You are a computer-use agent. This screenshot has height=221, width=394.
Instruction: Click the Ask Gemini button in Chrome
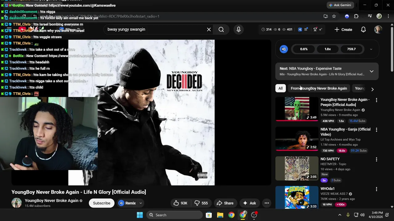click(x=340, y=5)
